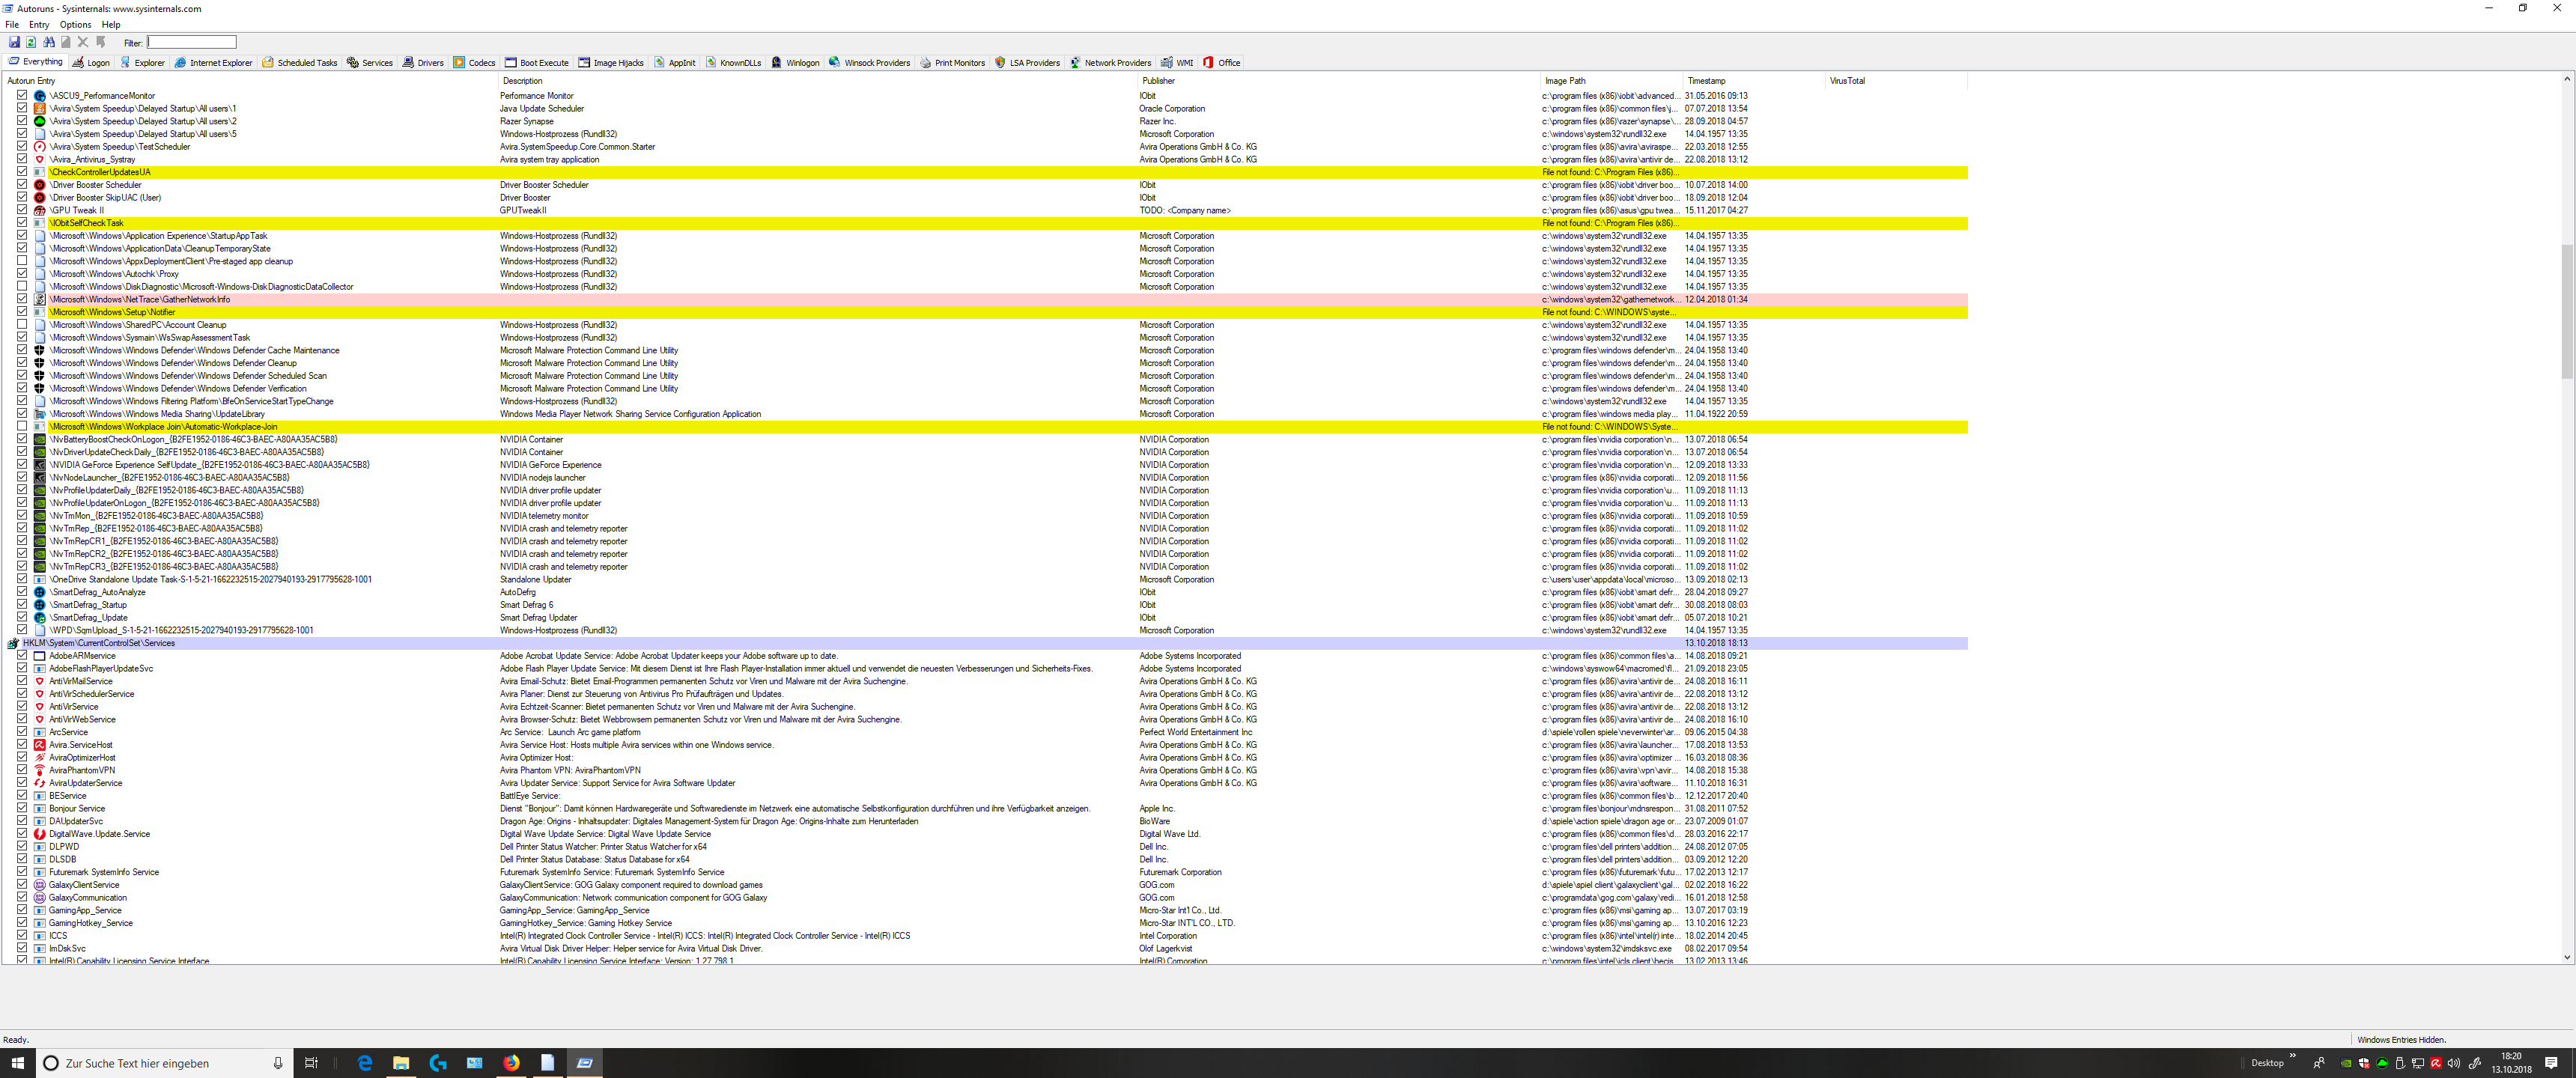Enable the Workplace Join Automatic-Workplace-Join checkbox
2576x1078 pixels.
(22, 426)
